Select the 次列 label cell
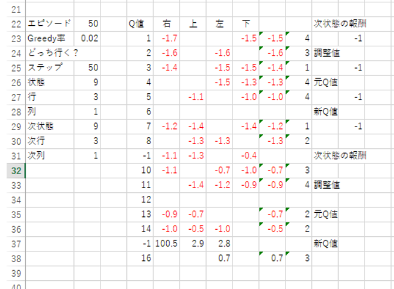Viewport: 394px width, 289px height. pos(49,156)
